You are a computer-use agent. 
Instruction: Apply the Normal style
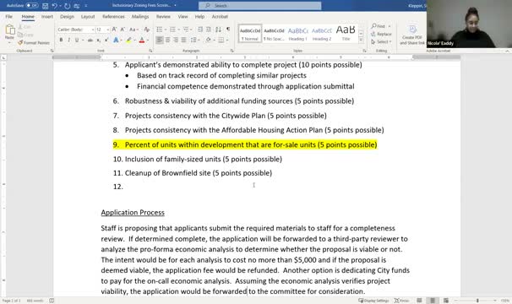(250, 33)
